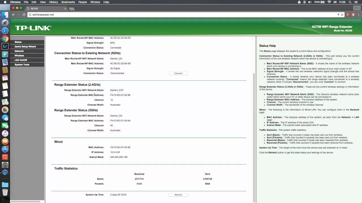The image size is (362, 203).
Task: Launch the Photos app from dock
Action: pyautogui.click(x=5, y=110)
